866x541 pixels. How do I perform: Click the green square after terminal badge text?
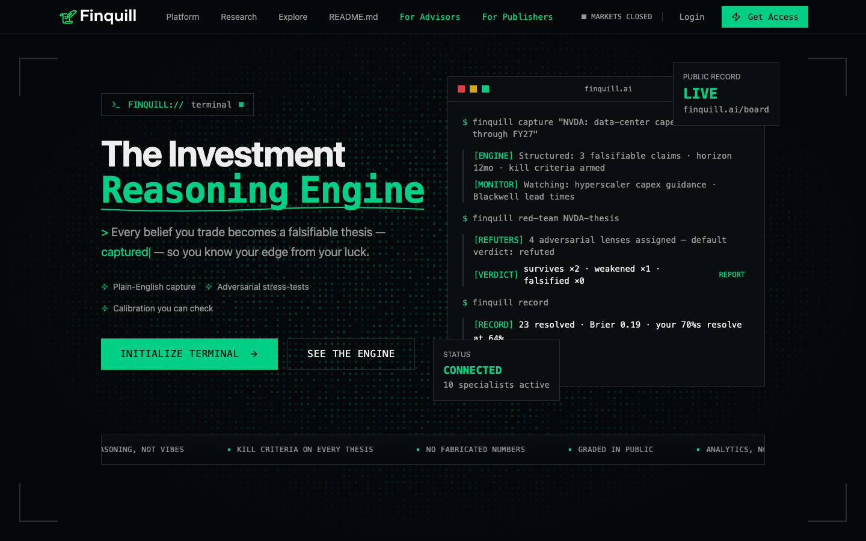[x=241, y=105]
